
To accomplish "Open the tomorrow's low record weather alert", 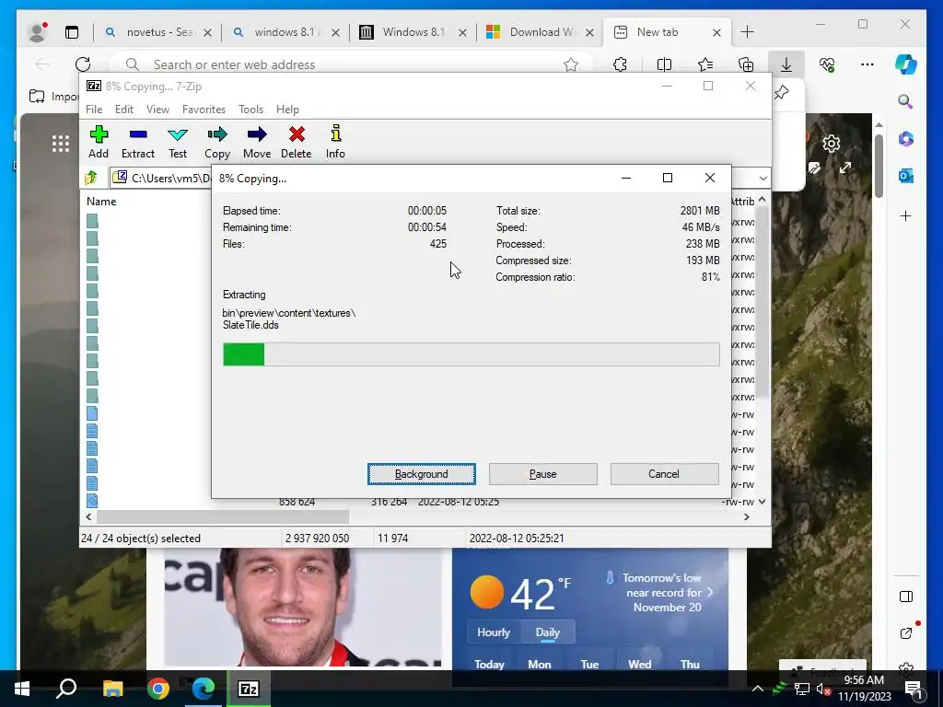I will coord(660,592).
